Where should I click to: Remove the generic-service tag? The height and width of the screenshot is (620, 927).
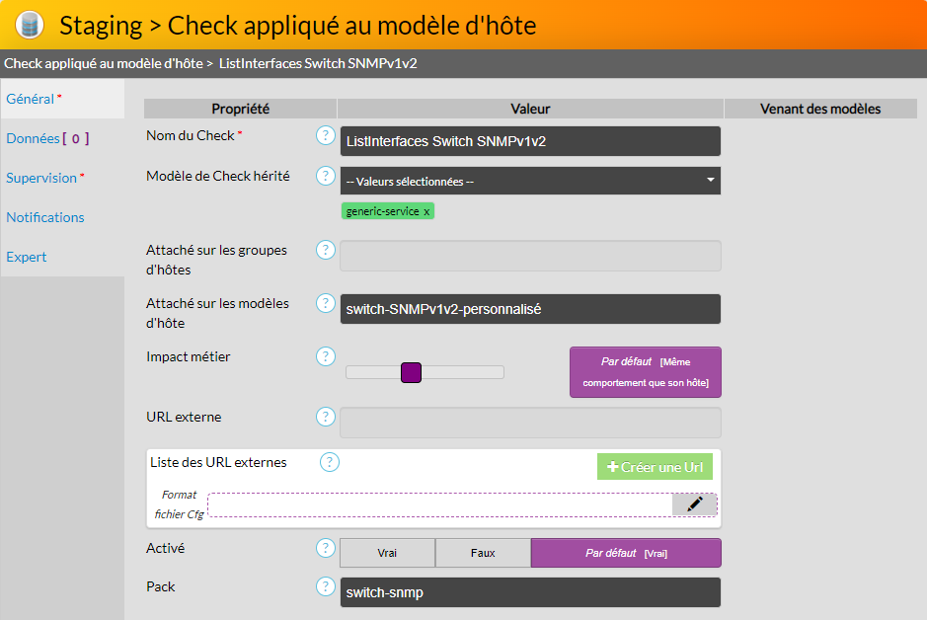pyautogui.click(x=426, y=211)
